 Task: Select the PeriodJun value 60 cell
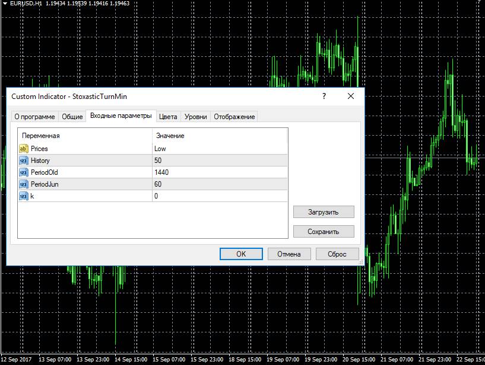click(220, 184)
